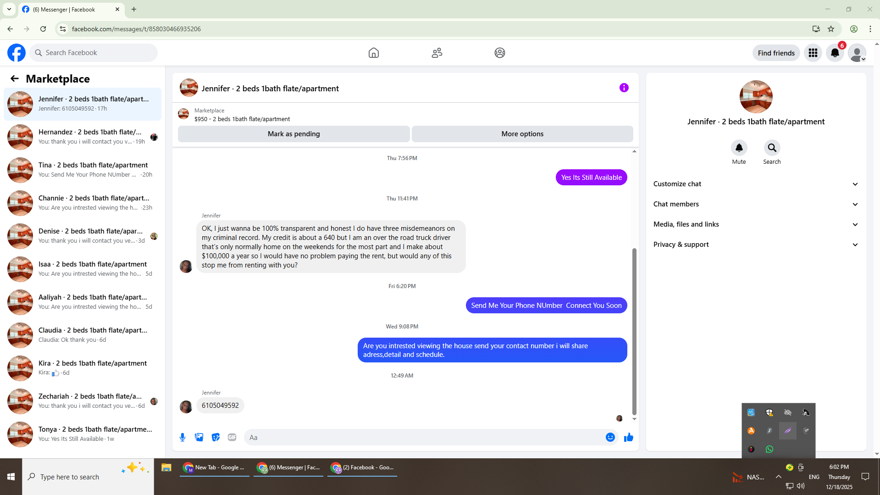Viewport: 880px width, 495px height.
Task: Click the Windows taskbar search box
Action: 88,477
